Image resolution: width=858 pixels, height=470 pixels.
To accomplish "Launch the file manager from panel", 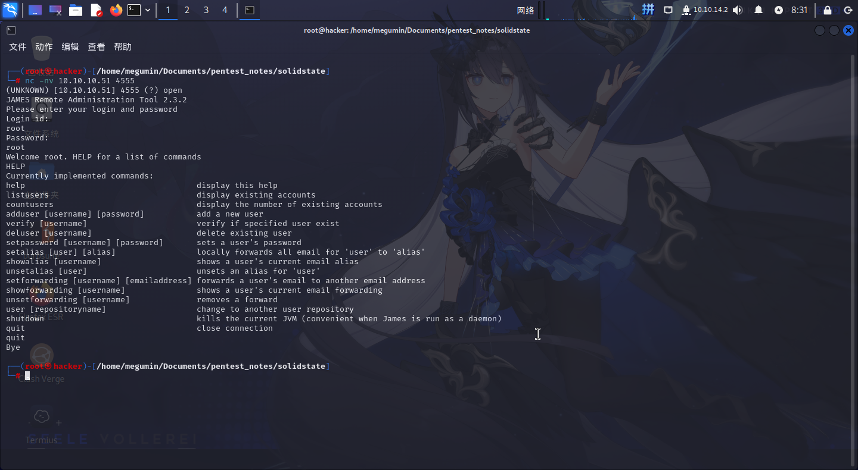I will 76,10.
